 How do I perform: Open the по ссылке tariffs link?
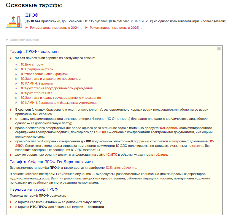click(x=195, y=146)
